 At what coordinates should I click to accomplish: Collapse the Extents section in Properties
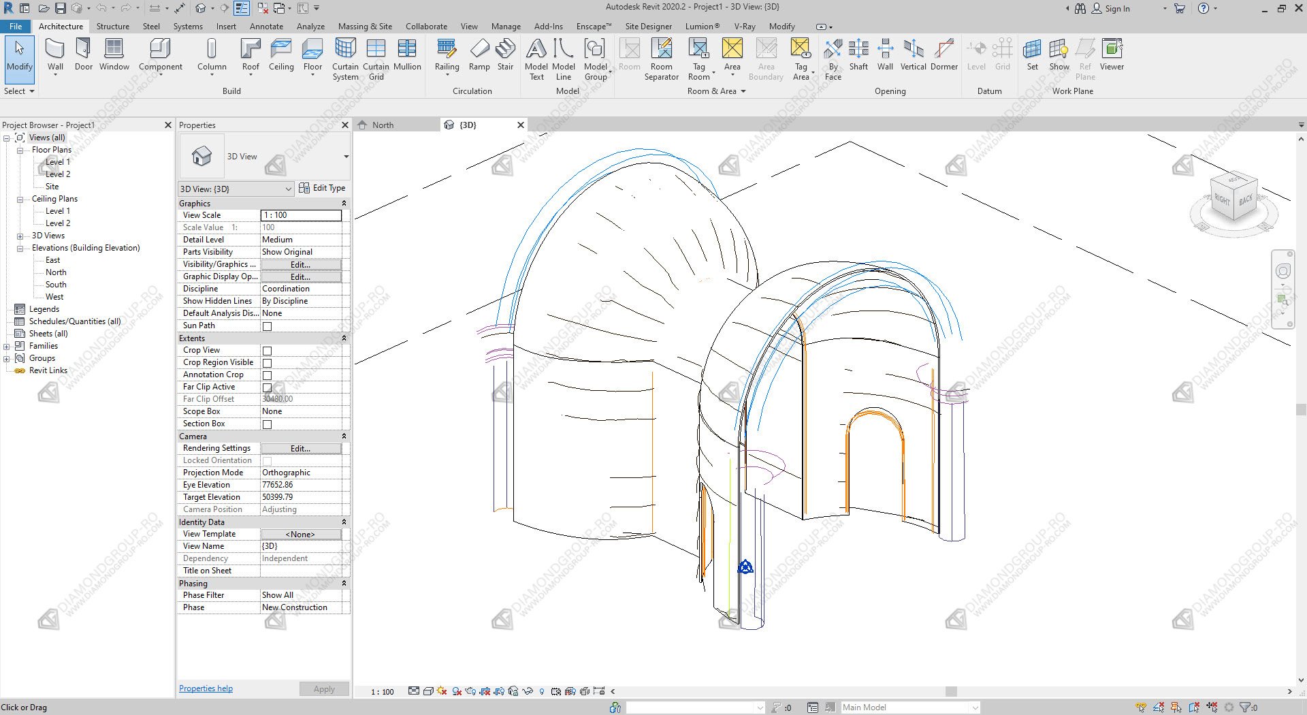(x=344, y=338)
